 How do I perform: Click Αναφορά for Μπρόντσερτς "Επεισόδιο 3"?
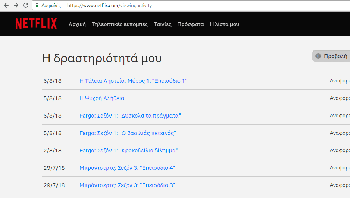pos(340,185)
